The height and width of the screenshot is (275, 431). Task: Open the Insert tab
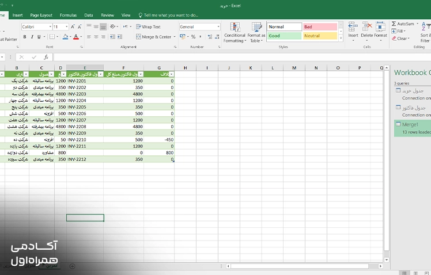[x=17, y=15]
